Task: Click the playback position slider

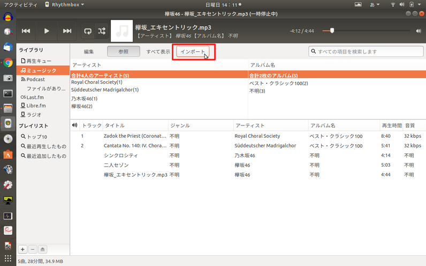Action: point(366,31)
